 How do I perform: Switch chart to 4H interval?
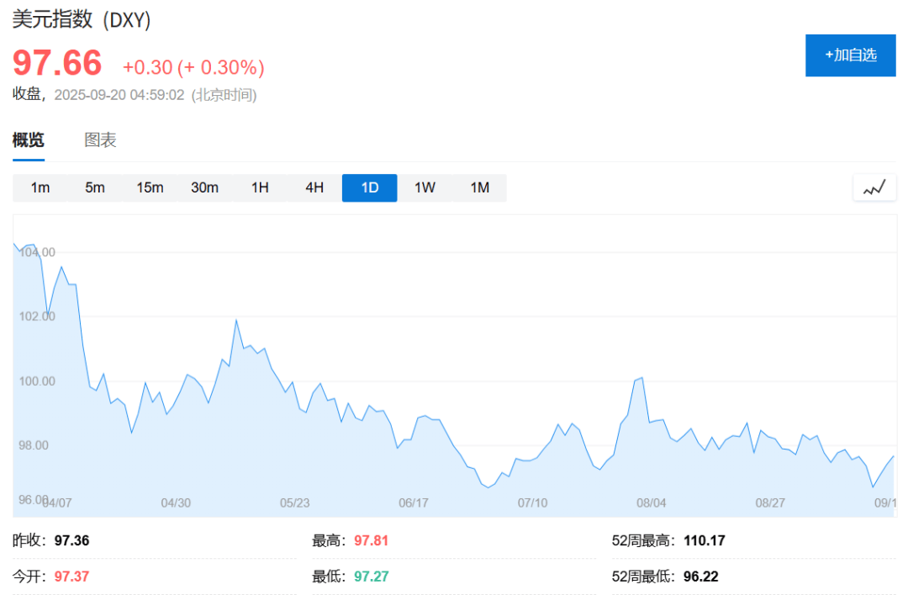point(314,187)
